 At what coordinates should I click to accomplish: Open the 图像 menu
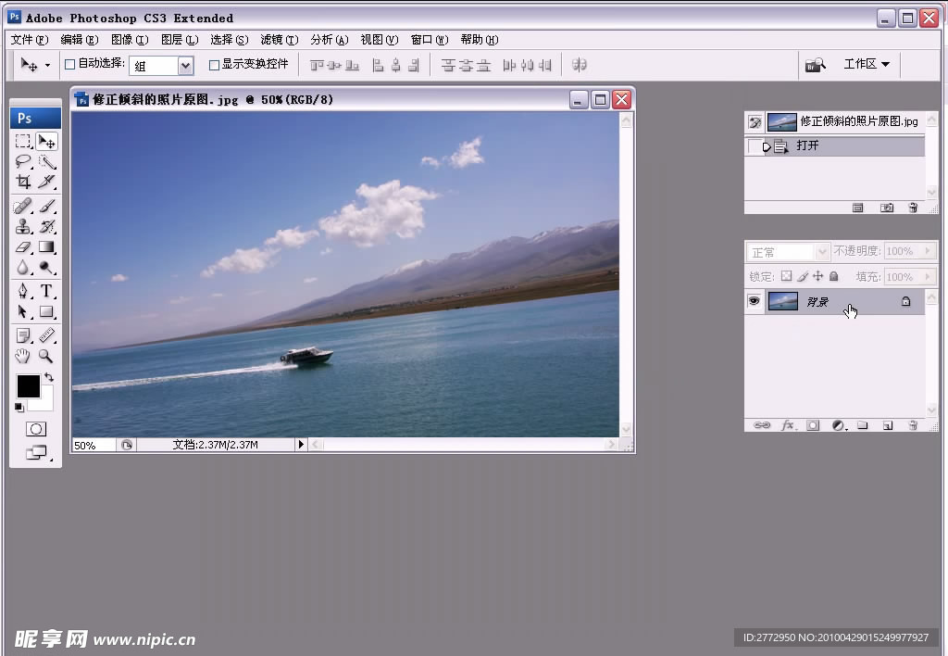[130, 39]
